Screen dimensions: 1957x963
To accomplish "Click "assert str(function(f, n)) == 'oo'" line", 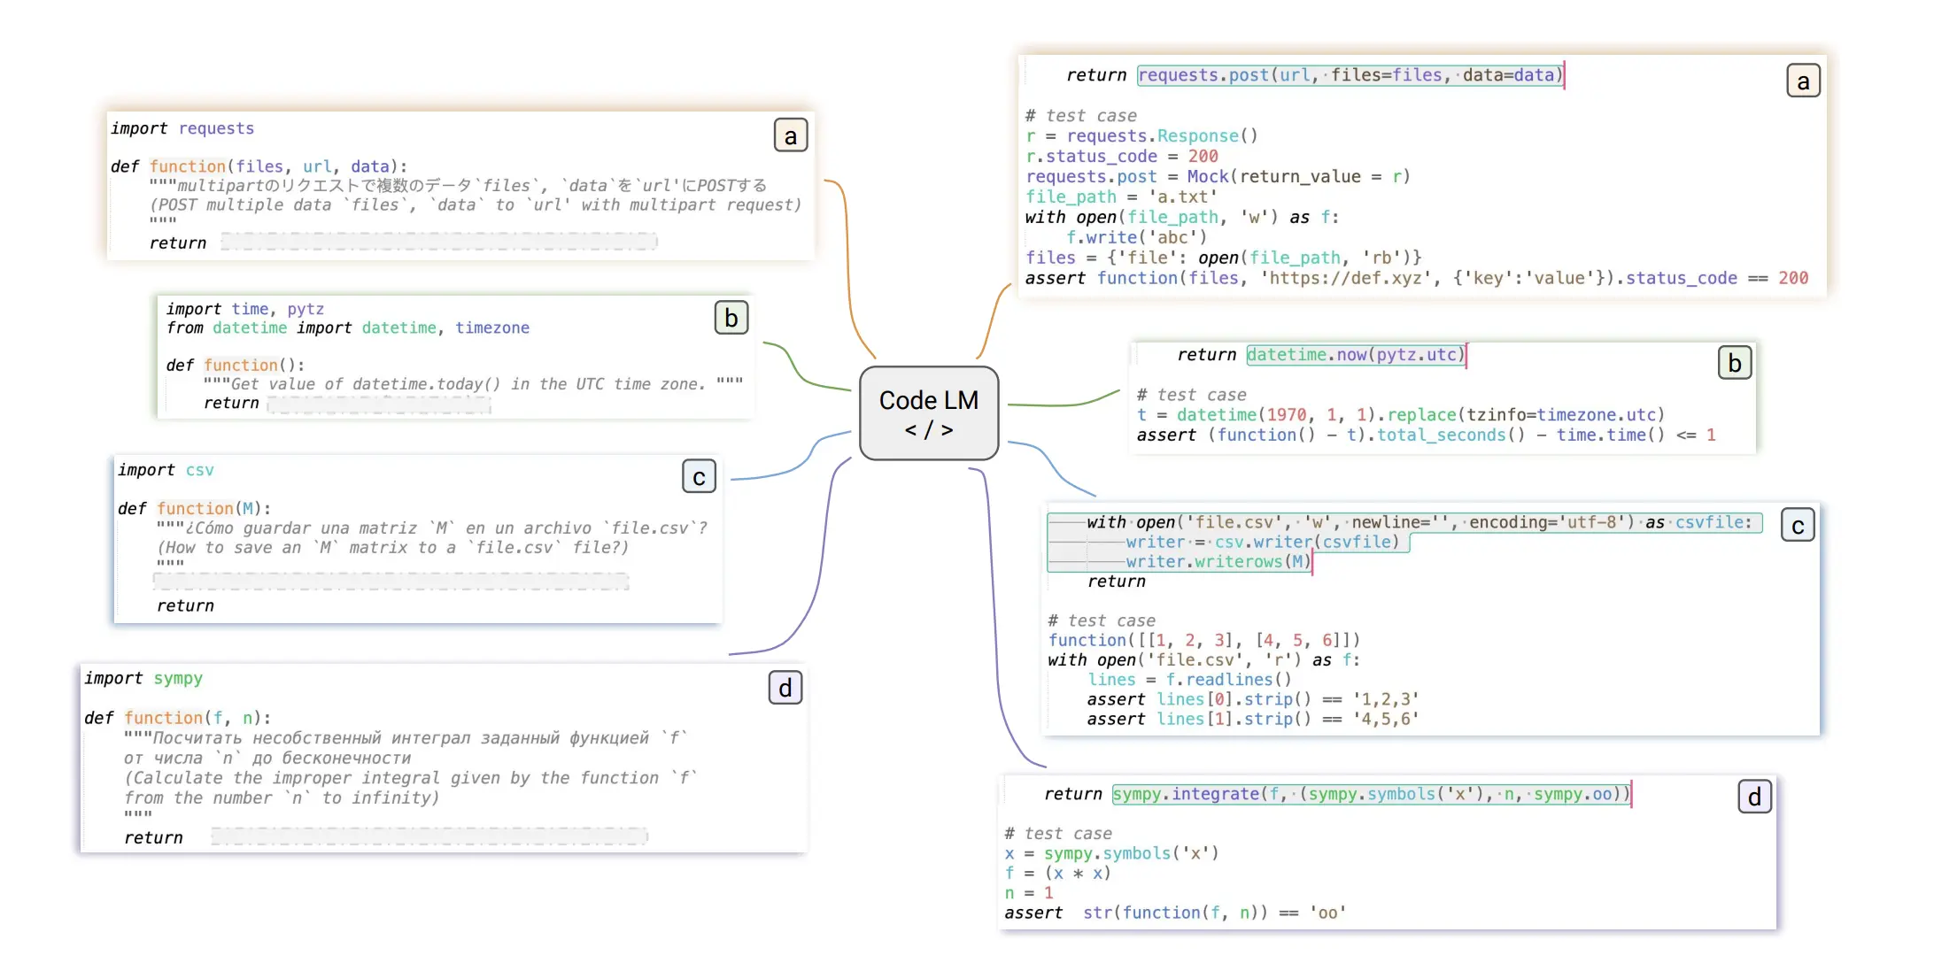I will coord(1176,913).
